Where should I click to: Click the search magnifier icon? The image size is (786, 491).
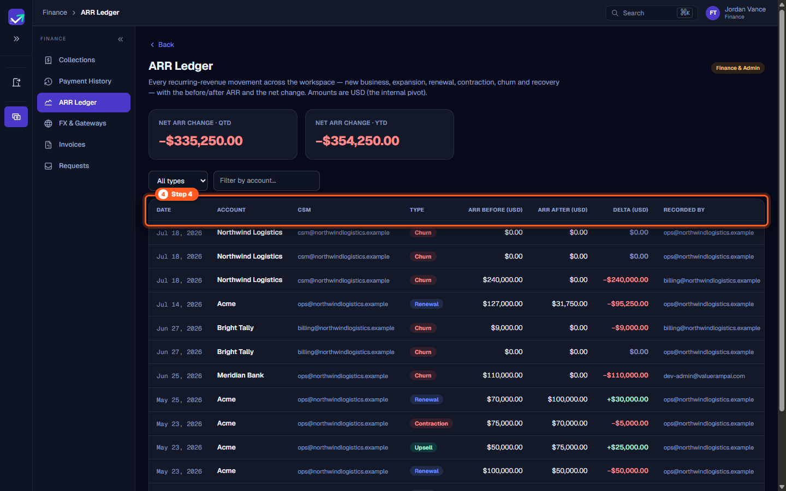615,13
